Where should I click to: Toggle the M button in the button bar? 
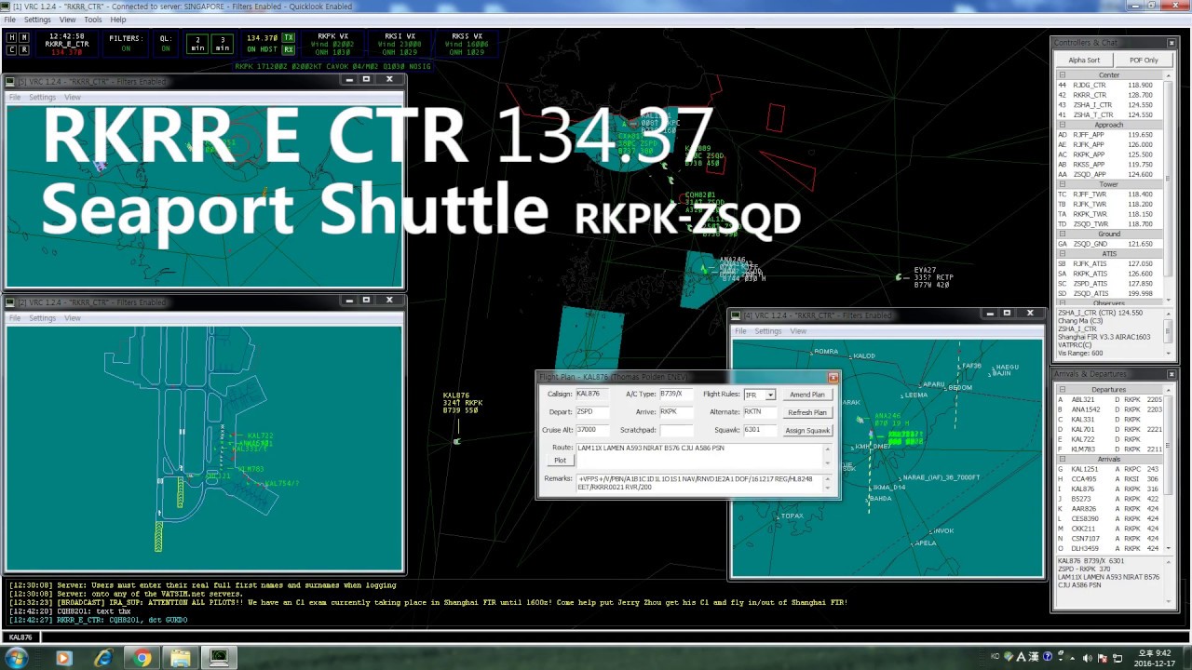pos(24,37)
